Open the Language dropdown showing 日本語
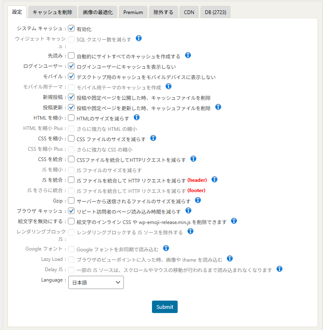The width and height of the screenshot is (323, 330). pyautogui.click(x=96, y=282)
